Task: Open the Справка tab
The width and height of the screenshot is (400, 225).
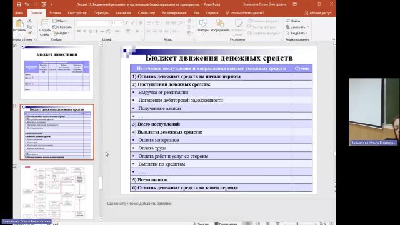Action: click(212, 13)
